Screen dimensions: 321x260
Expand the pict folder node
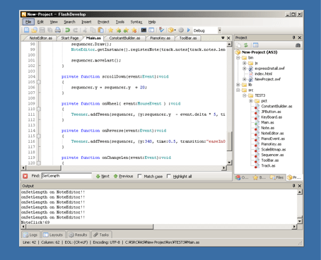pos(251,101)
